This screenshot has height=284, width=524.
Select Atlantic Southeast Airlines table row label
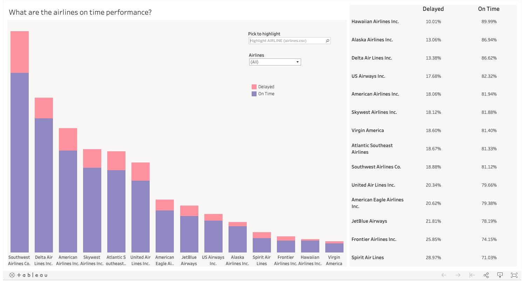click(372, 149)
